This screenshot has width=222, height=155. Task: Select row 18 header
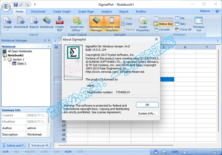click(x=60, y=130)
